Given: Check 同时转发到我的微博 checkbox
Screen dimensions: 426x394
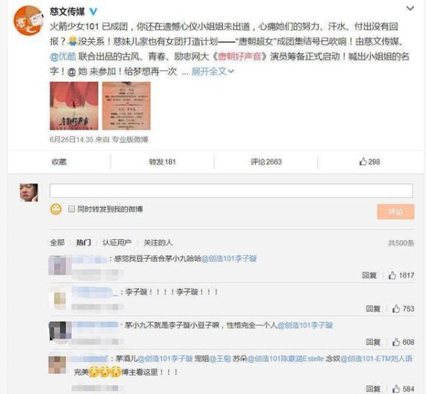Looking at the screenshot, I should coord(72,209).
